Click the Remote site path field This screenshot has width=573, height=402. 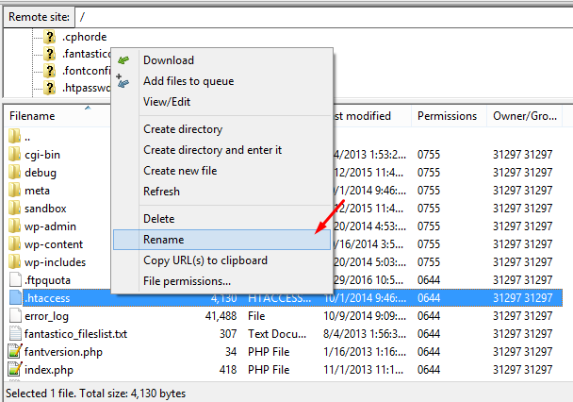[324, 17]
